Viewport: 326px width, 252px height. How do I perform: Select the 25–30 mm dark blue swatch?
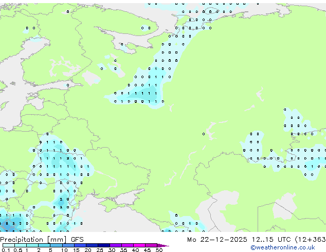click(104, 245)
